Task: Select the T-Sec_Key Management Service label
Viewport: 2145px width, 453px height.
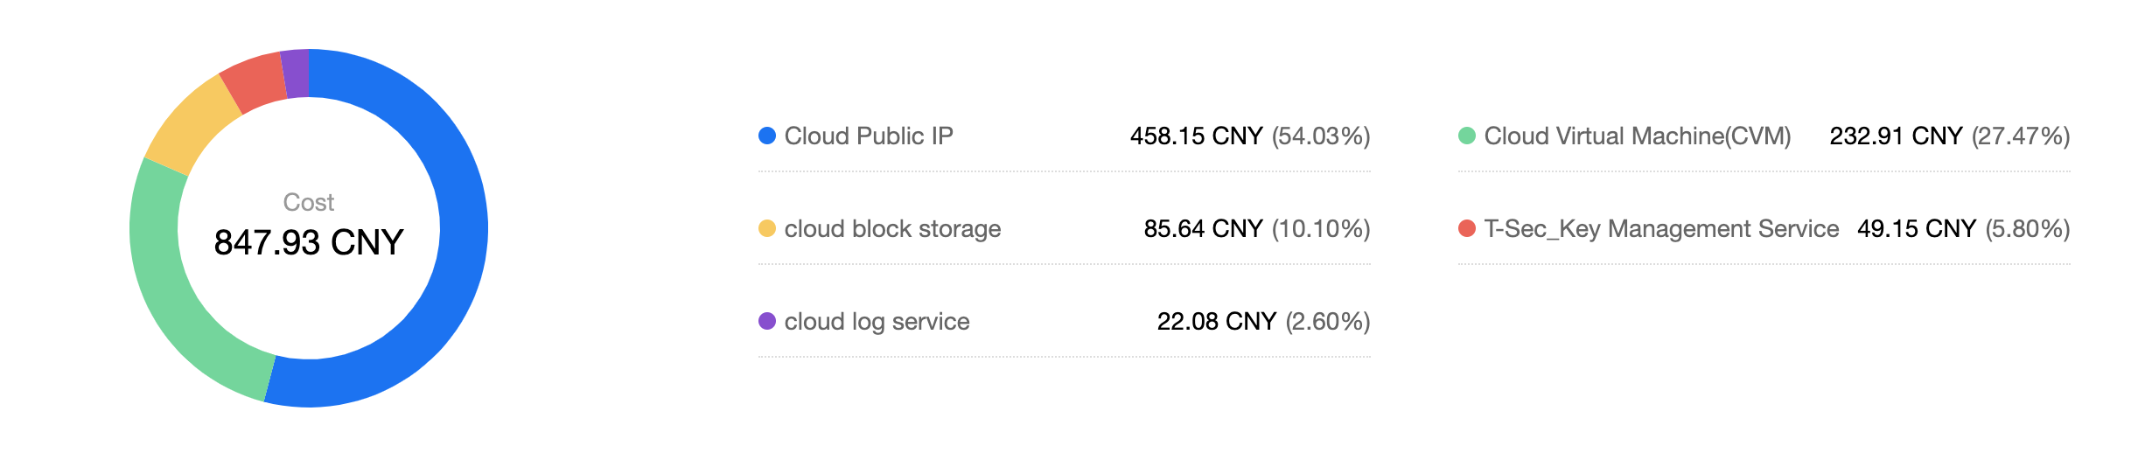Action: click(x=1661, y=228)
